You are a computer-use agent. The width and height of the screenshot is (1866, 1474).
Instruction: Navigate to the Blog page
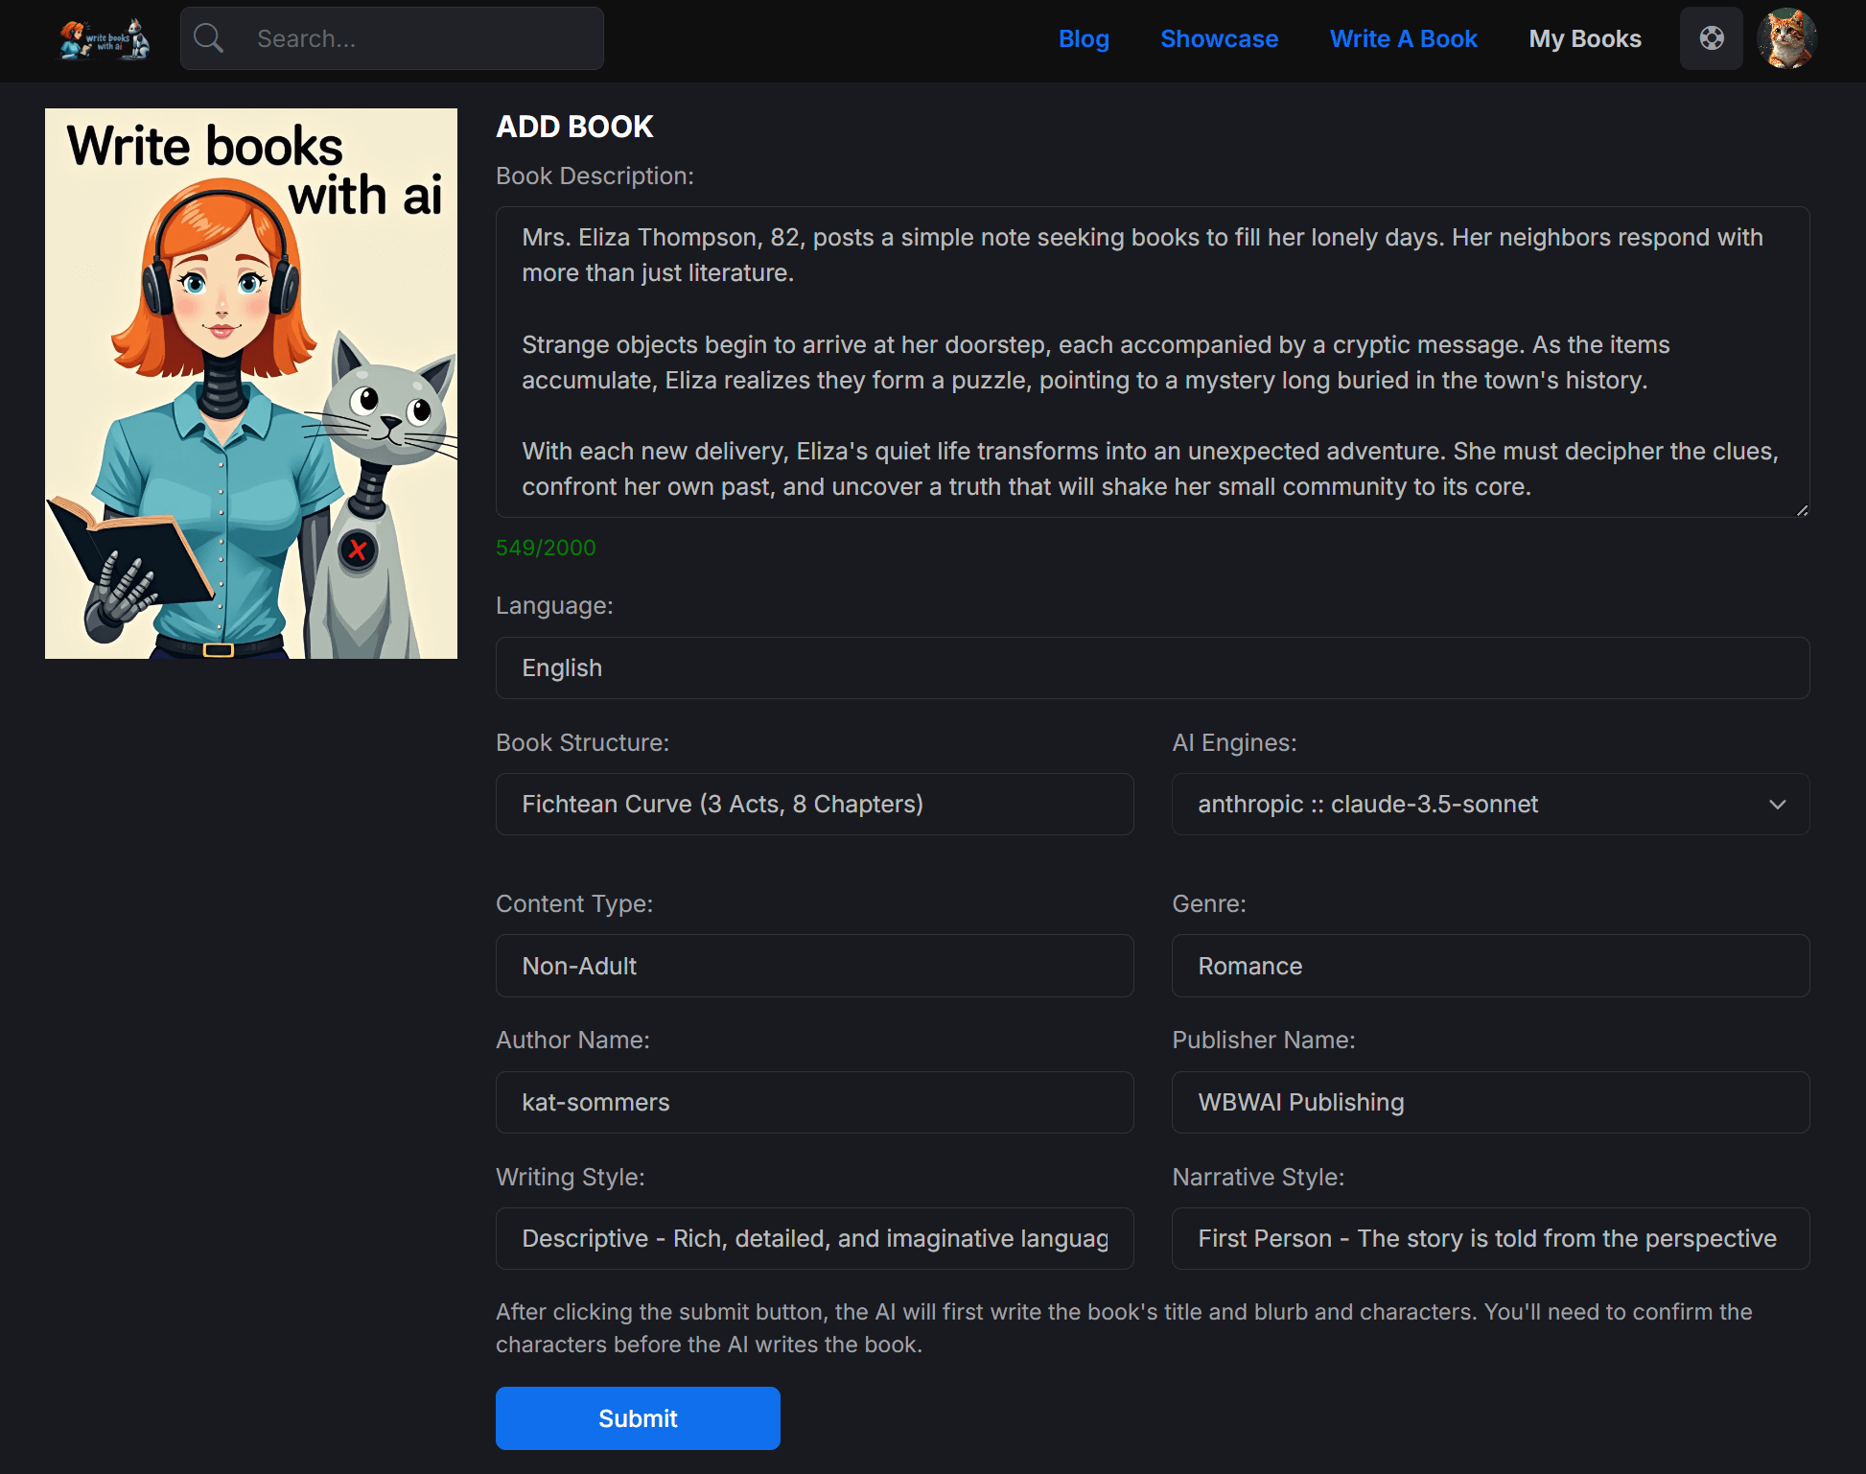tap(1084, 38)
